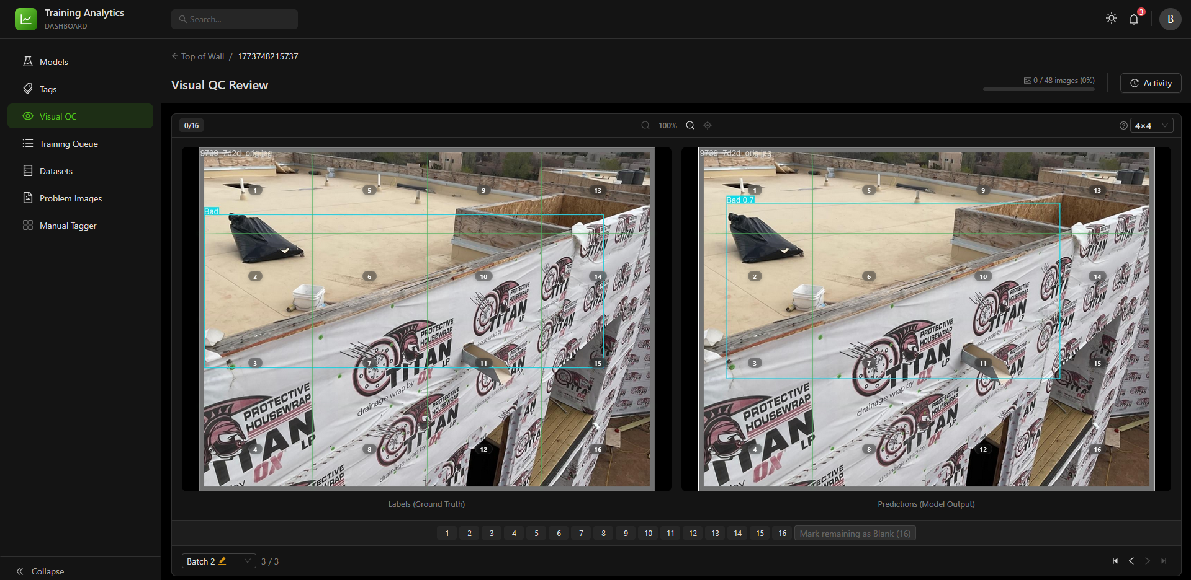Reset view with the crosshair icon

pos(708,125)
